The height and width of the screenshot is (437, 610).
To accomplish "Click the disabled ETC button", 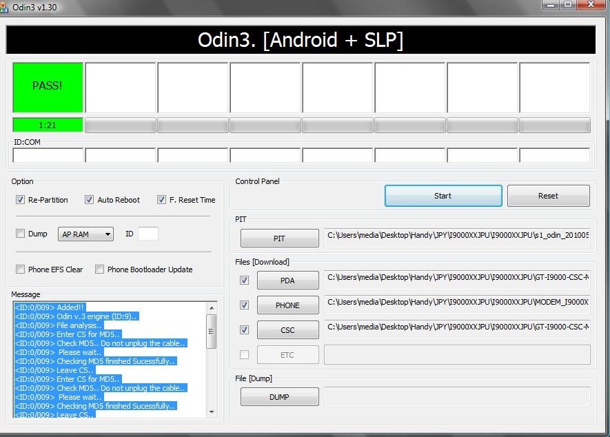I will [x=287, y=354].
